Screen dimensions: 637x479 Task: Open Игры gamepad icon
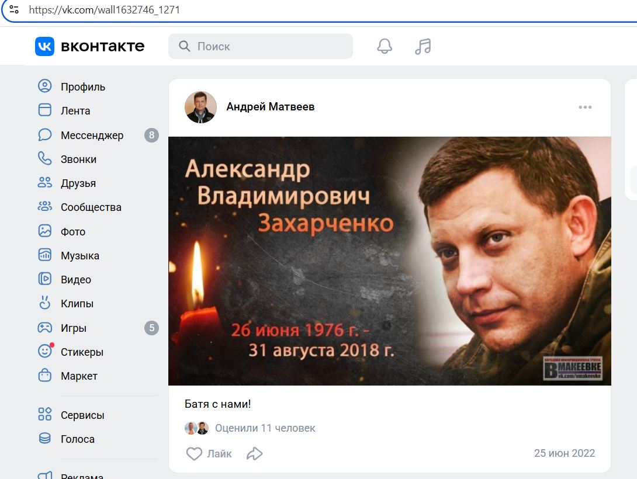44,328
